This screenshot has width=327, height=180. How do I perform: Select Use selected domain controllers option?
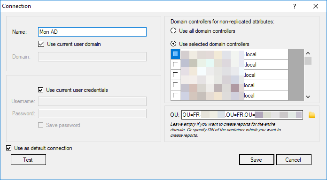(x=173, y=44)
